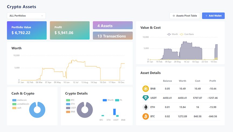Image resolution: width=233 pixels, height=132 pixels.
Task: Toggle Worth series in Value & Cost legend
Action: point(172,34)
